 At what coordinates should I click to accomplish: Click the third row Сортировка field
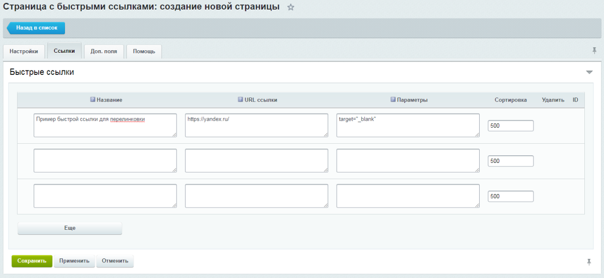[x=510, y=196]
